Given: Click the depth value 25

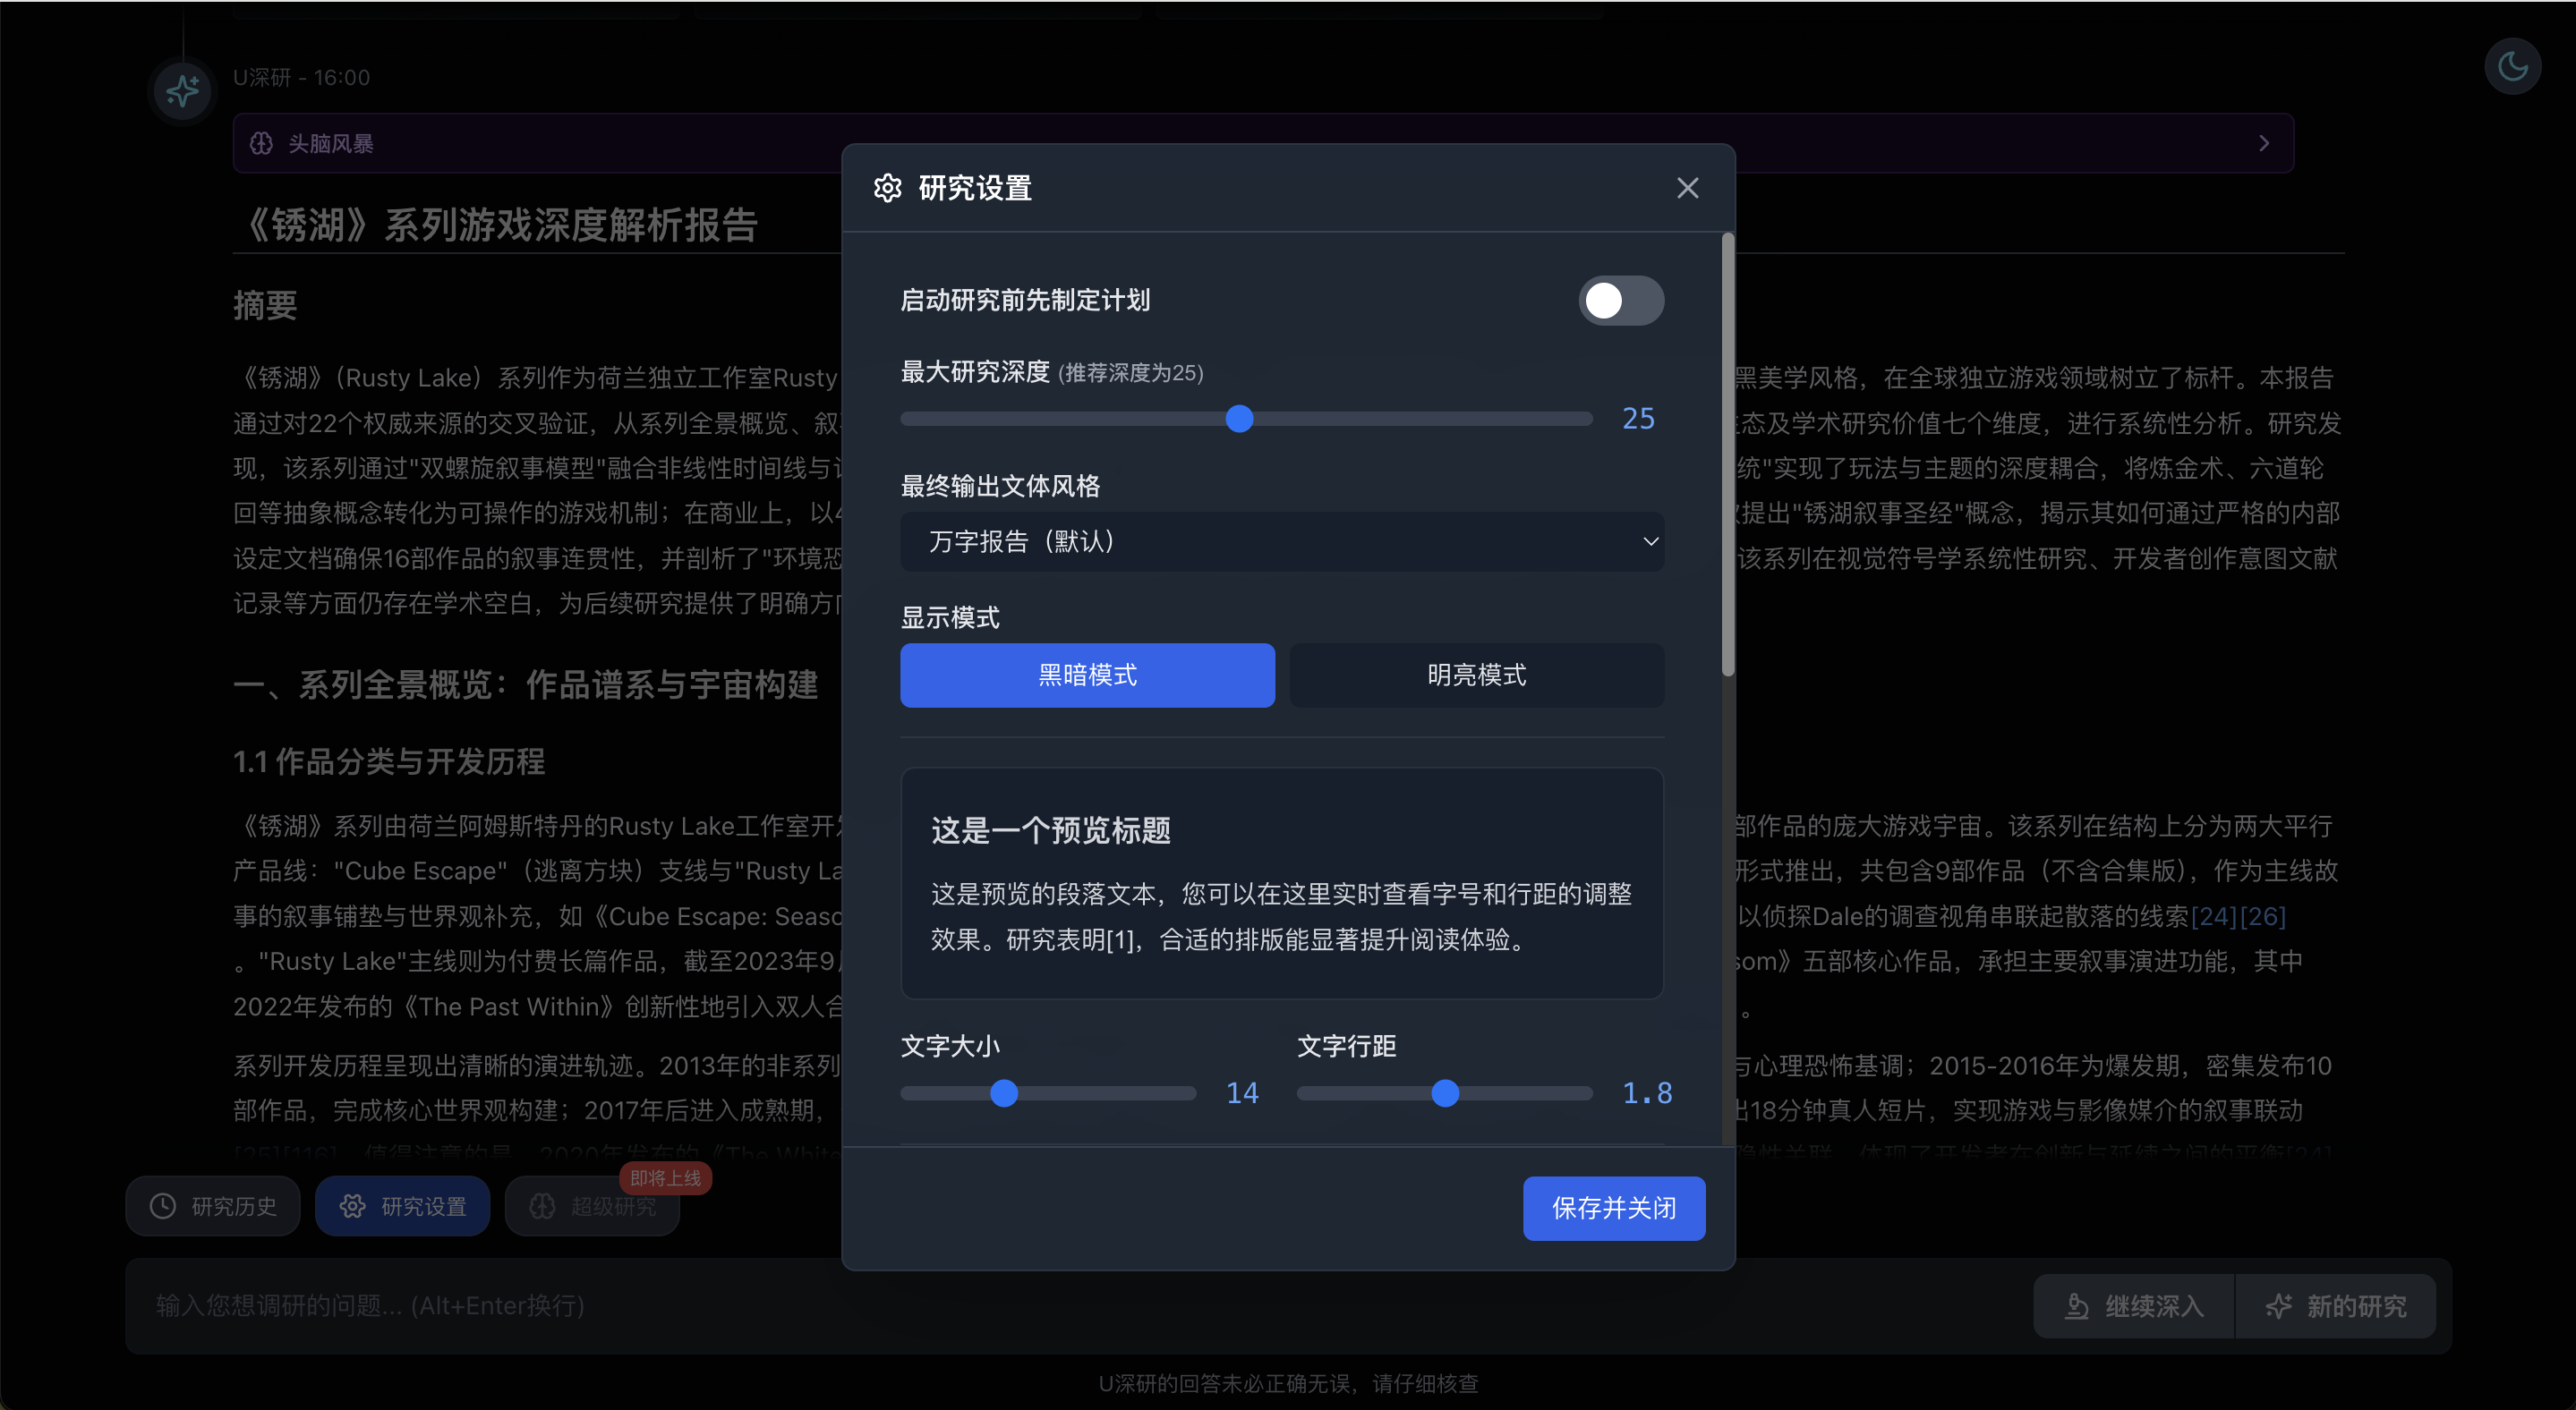Looking at the screenshot, I should 1638,419.
